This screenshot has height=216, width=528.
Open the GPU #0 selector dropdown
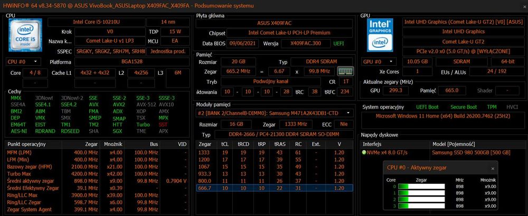379,62
